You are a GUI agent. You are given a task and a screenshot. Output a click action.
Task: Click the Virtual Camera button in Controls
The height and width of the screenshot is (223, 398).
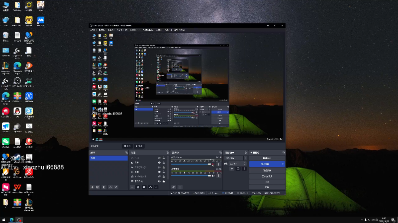click(x=267, y=170)
